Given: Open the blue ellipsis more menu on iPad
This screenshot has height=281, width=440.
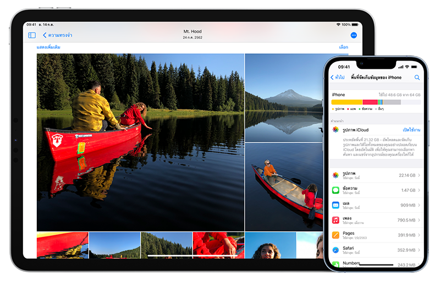Looking at the screenshot, I should 354,35.
